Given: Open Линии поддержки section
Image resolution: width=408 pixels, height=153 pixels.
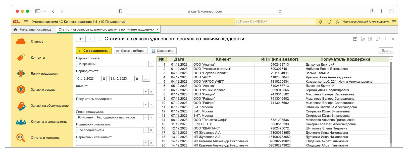Looking at the screenshot, I should (x=44, y=74).
